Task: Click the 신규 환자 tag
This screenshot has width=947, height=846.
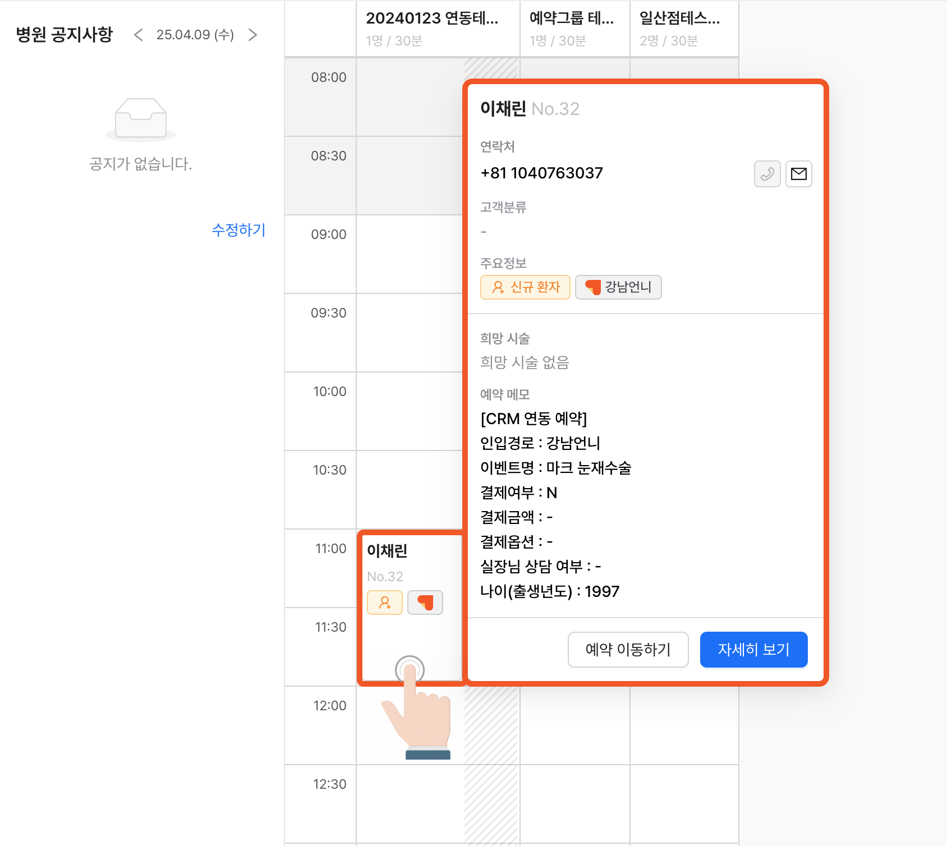Action: (525, 287)
